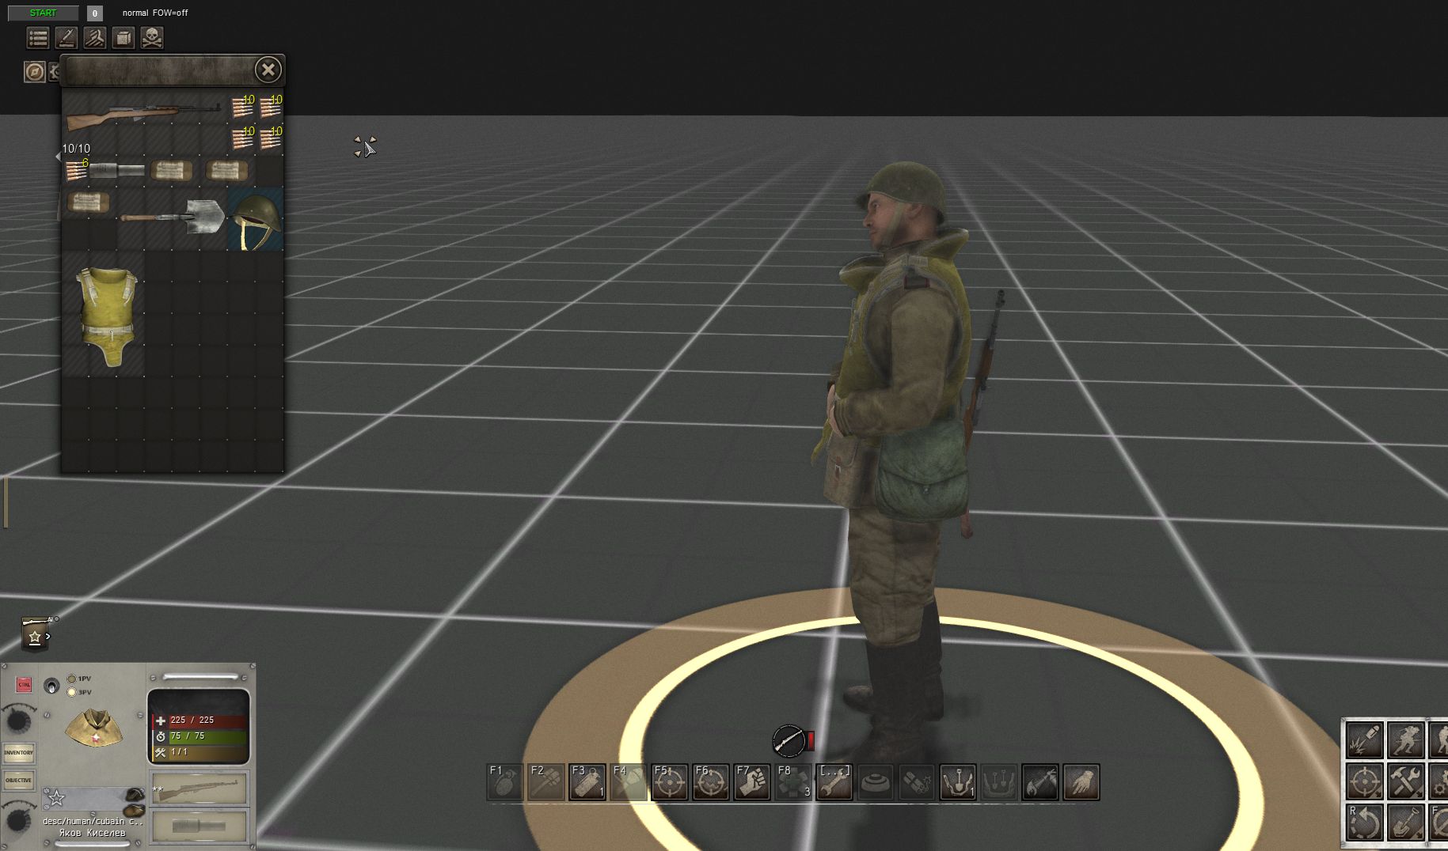This screenshot has height=851, width=1448.
Task: Click the F7 melee fist ability
Action: 752,782
